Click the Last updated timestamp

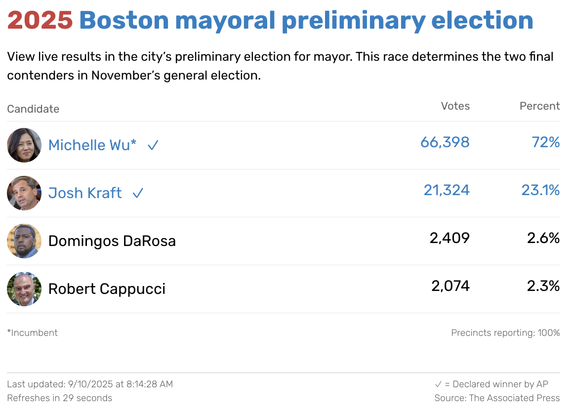(90, 384)
